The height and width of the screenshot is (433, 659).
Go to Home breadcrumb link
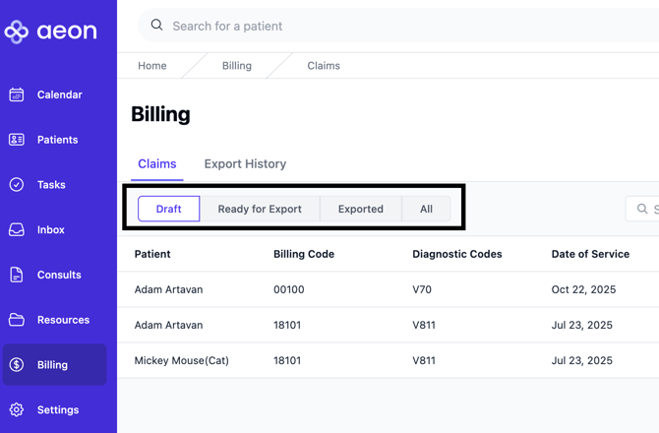152,66
